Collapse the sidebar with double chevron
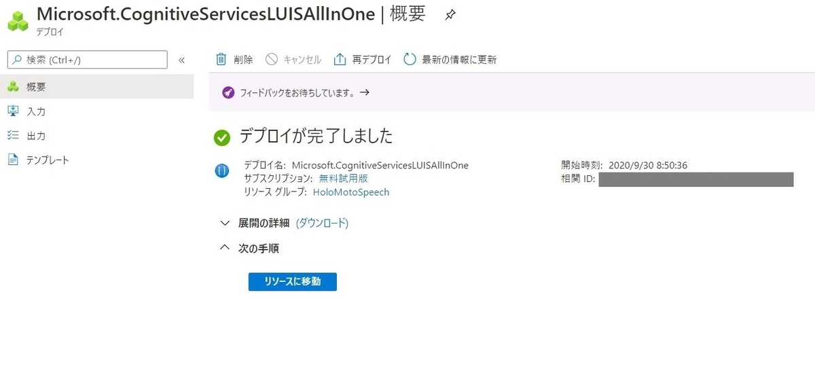The image size is (815, 375). tap(181, 60)
